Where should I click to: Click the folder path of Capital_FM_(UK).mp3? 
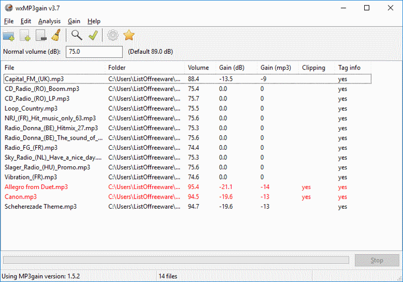[144, 79]
